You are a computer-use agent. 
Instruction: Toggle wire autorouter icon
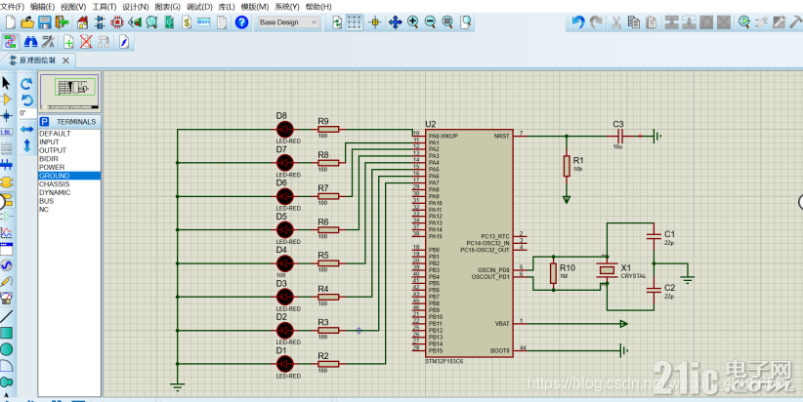tap(10, 42)
